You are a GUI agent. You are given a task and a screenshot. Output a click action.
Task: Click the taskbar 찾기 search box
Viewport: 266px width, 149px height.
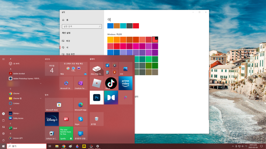coord(27,146)
